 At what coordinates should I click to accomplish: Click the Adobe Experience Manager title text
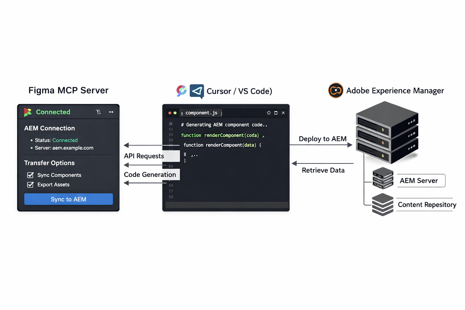395,91
